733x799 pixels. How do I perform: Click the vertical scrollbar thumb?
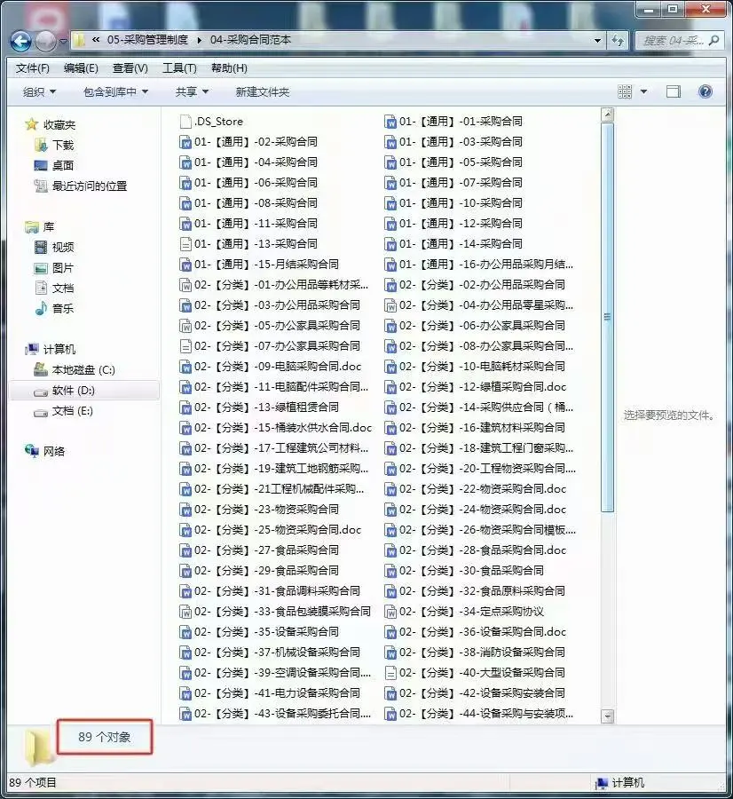[607, 317]
